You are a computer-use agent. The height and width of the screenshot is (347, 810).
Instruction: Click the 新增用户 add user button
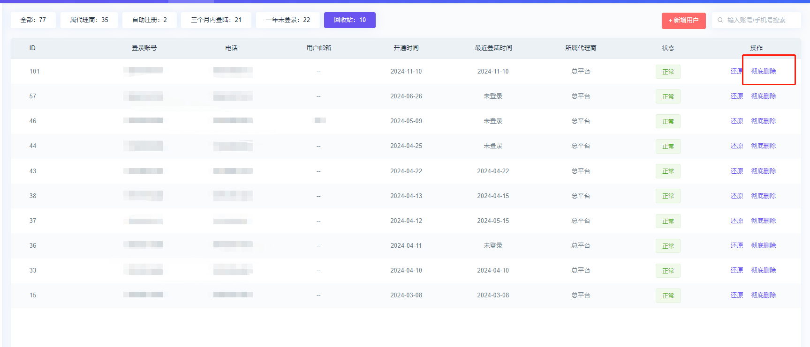pyautogui.click(x=683, y=21)
